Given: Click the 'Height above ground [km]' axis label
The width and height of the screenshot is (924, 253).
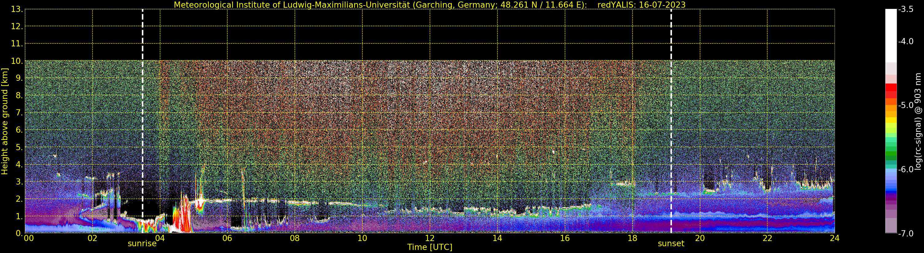Looking at the screenshot, I should point(5,121).
